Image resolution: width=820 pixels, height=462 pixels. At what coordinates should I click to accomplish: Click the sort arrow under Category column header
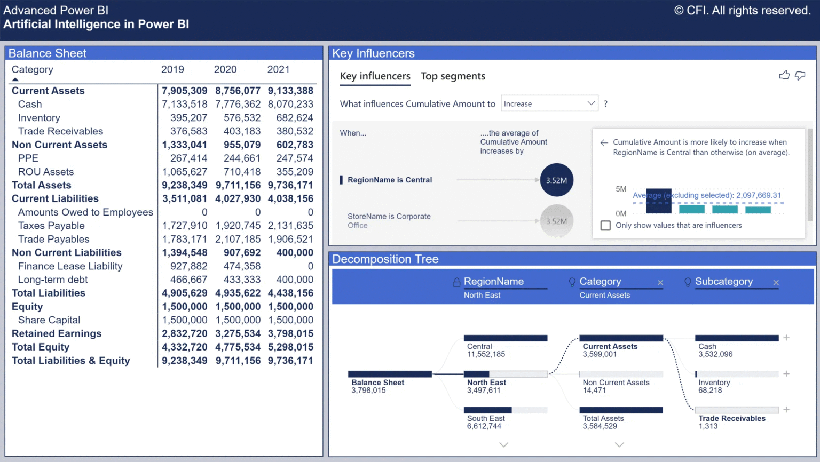click(15, 79)
